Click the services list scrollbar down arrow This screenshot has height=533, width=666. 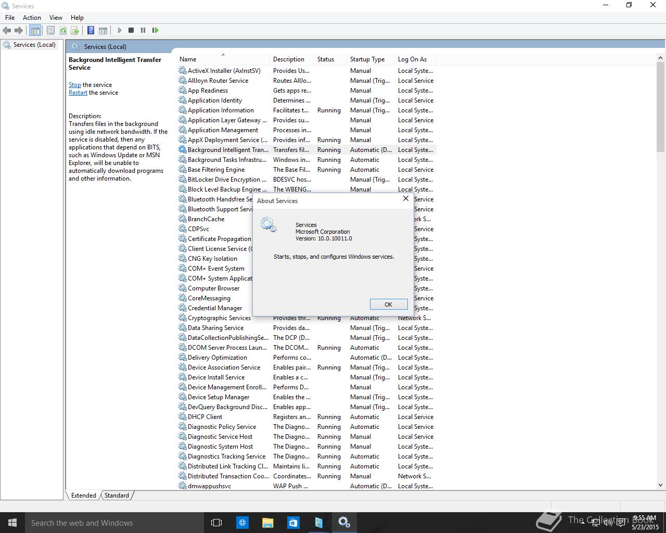(x=661, y=485)
